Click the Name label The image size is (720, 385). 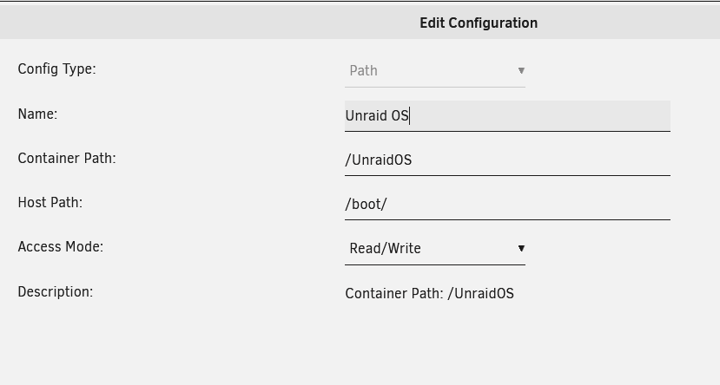coord(37,114)
